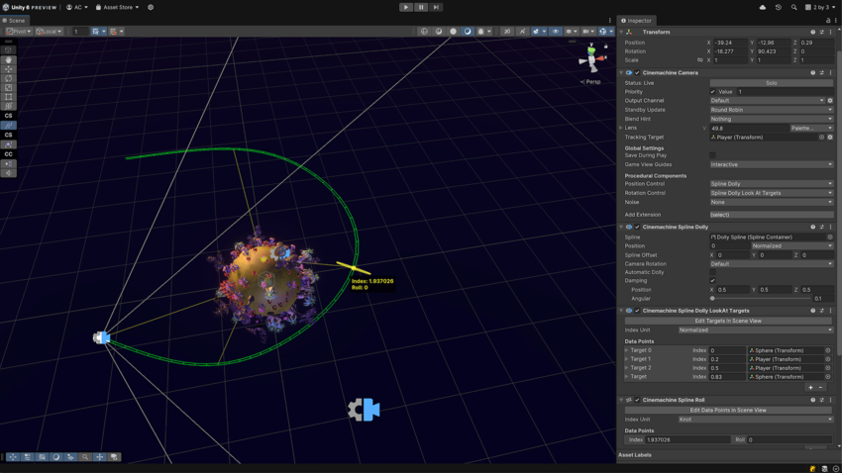Image resolution: width=842 pixels, height=473 pixels.
Task: Uncheck the Damping checkbox
Action: point(712,281)
